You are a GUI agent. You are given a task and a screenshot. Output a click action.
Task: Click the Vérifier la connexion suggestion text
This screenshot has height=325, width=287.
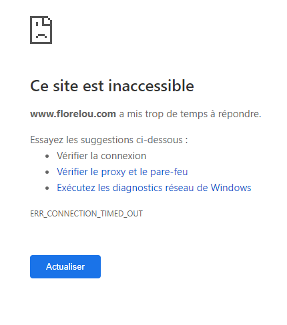click(x=101, y=156)
